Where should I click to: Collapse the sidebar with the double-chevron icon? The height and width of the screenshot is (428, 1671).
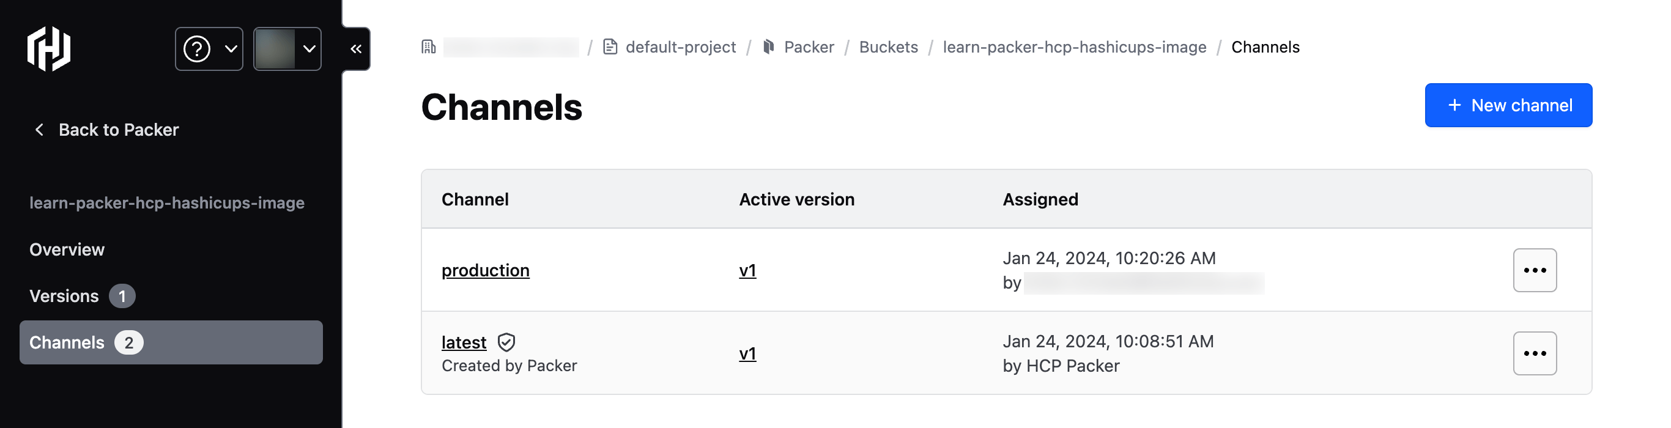coord(354,49)
